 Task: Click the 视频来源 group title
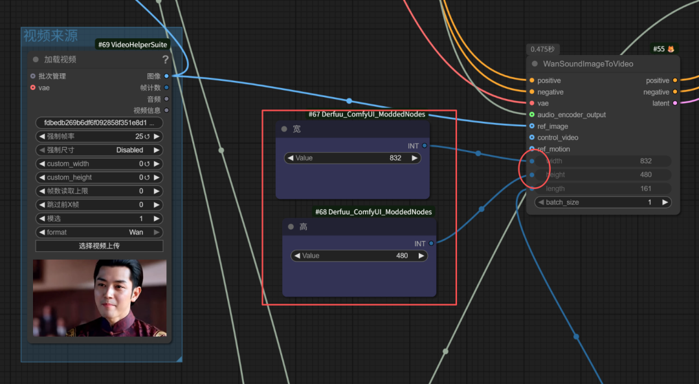tap(50, 36)
